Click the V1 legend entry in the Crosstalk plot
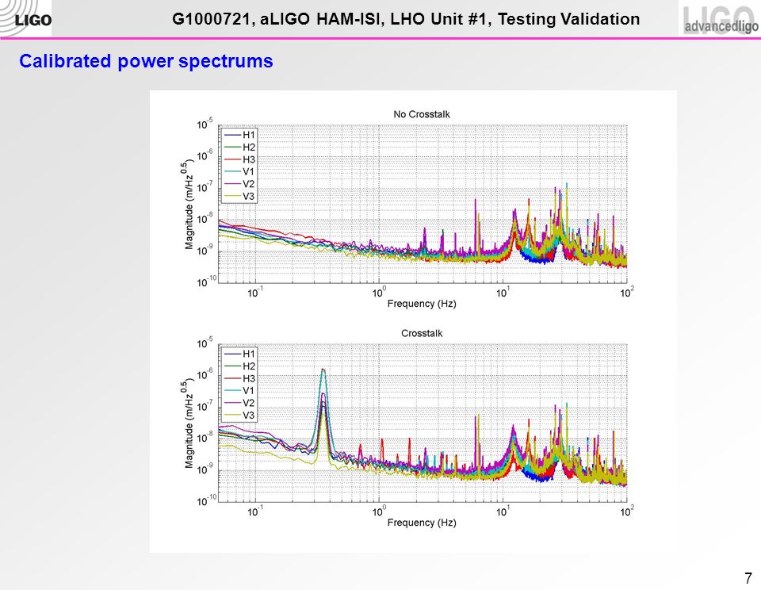This screenshot has height=590, width=761. [x=240, y=390]
